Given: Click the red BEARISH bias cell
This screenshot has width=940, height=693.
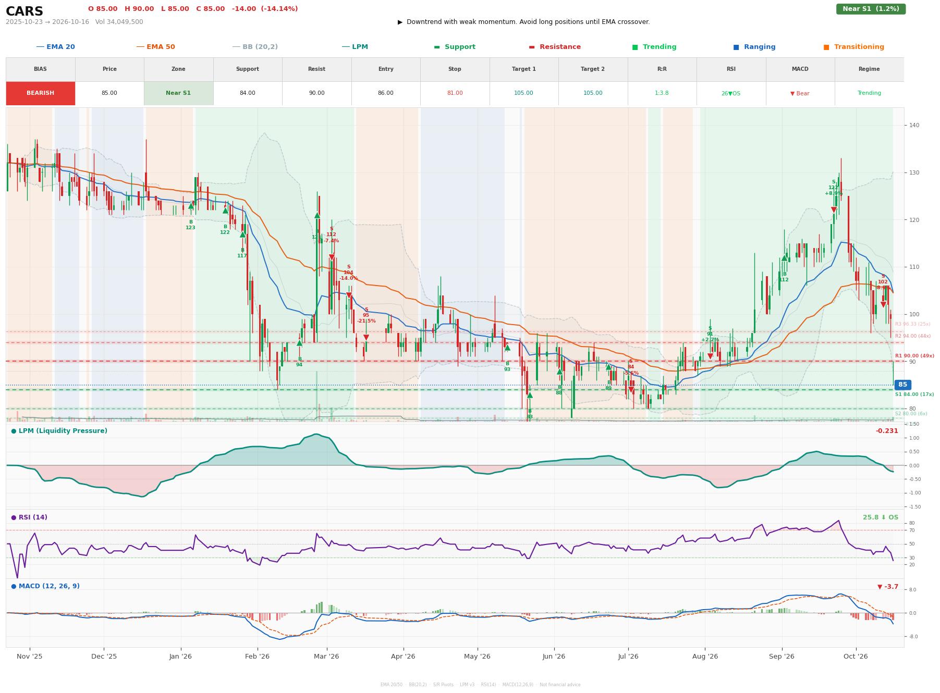Looking at the screenshot, I should tap(41, 93).
